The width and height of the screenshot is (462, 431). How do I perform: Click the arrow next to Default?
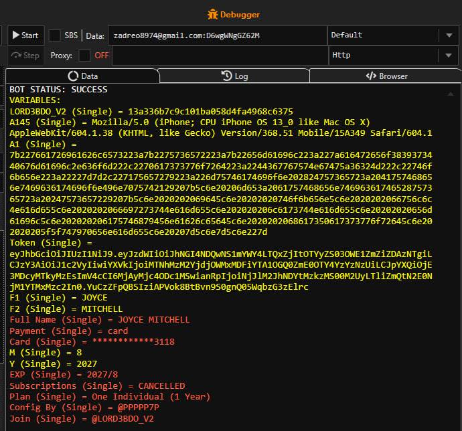pos(448,35)
